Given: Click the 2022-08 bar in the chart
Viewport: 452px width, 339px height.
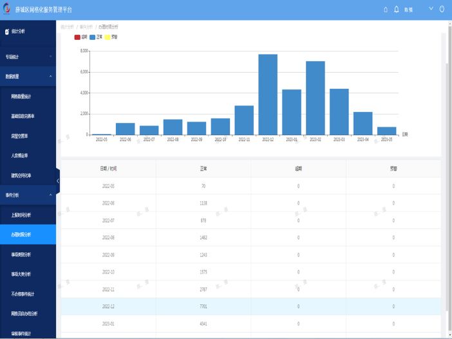Looking at the screenshot, I should pos(173,127).
